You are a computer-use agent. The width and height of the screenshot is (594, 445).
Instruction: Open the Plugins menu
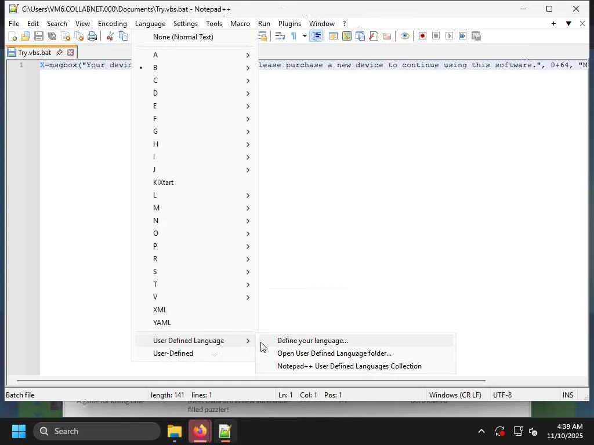tap(289, 23)
